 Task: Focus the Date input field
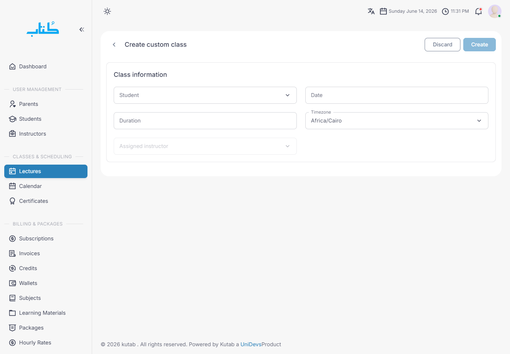[x=397, y=95]
